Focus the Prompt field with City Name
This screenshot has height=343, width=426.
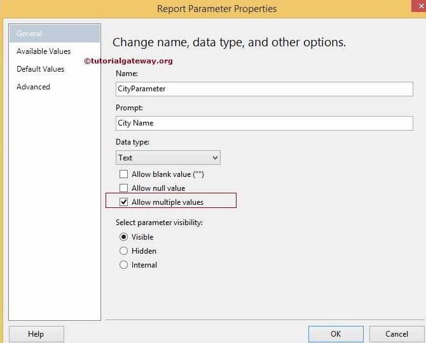point(264,123)
